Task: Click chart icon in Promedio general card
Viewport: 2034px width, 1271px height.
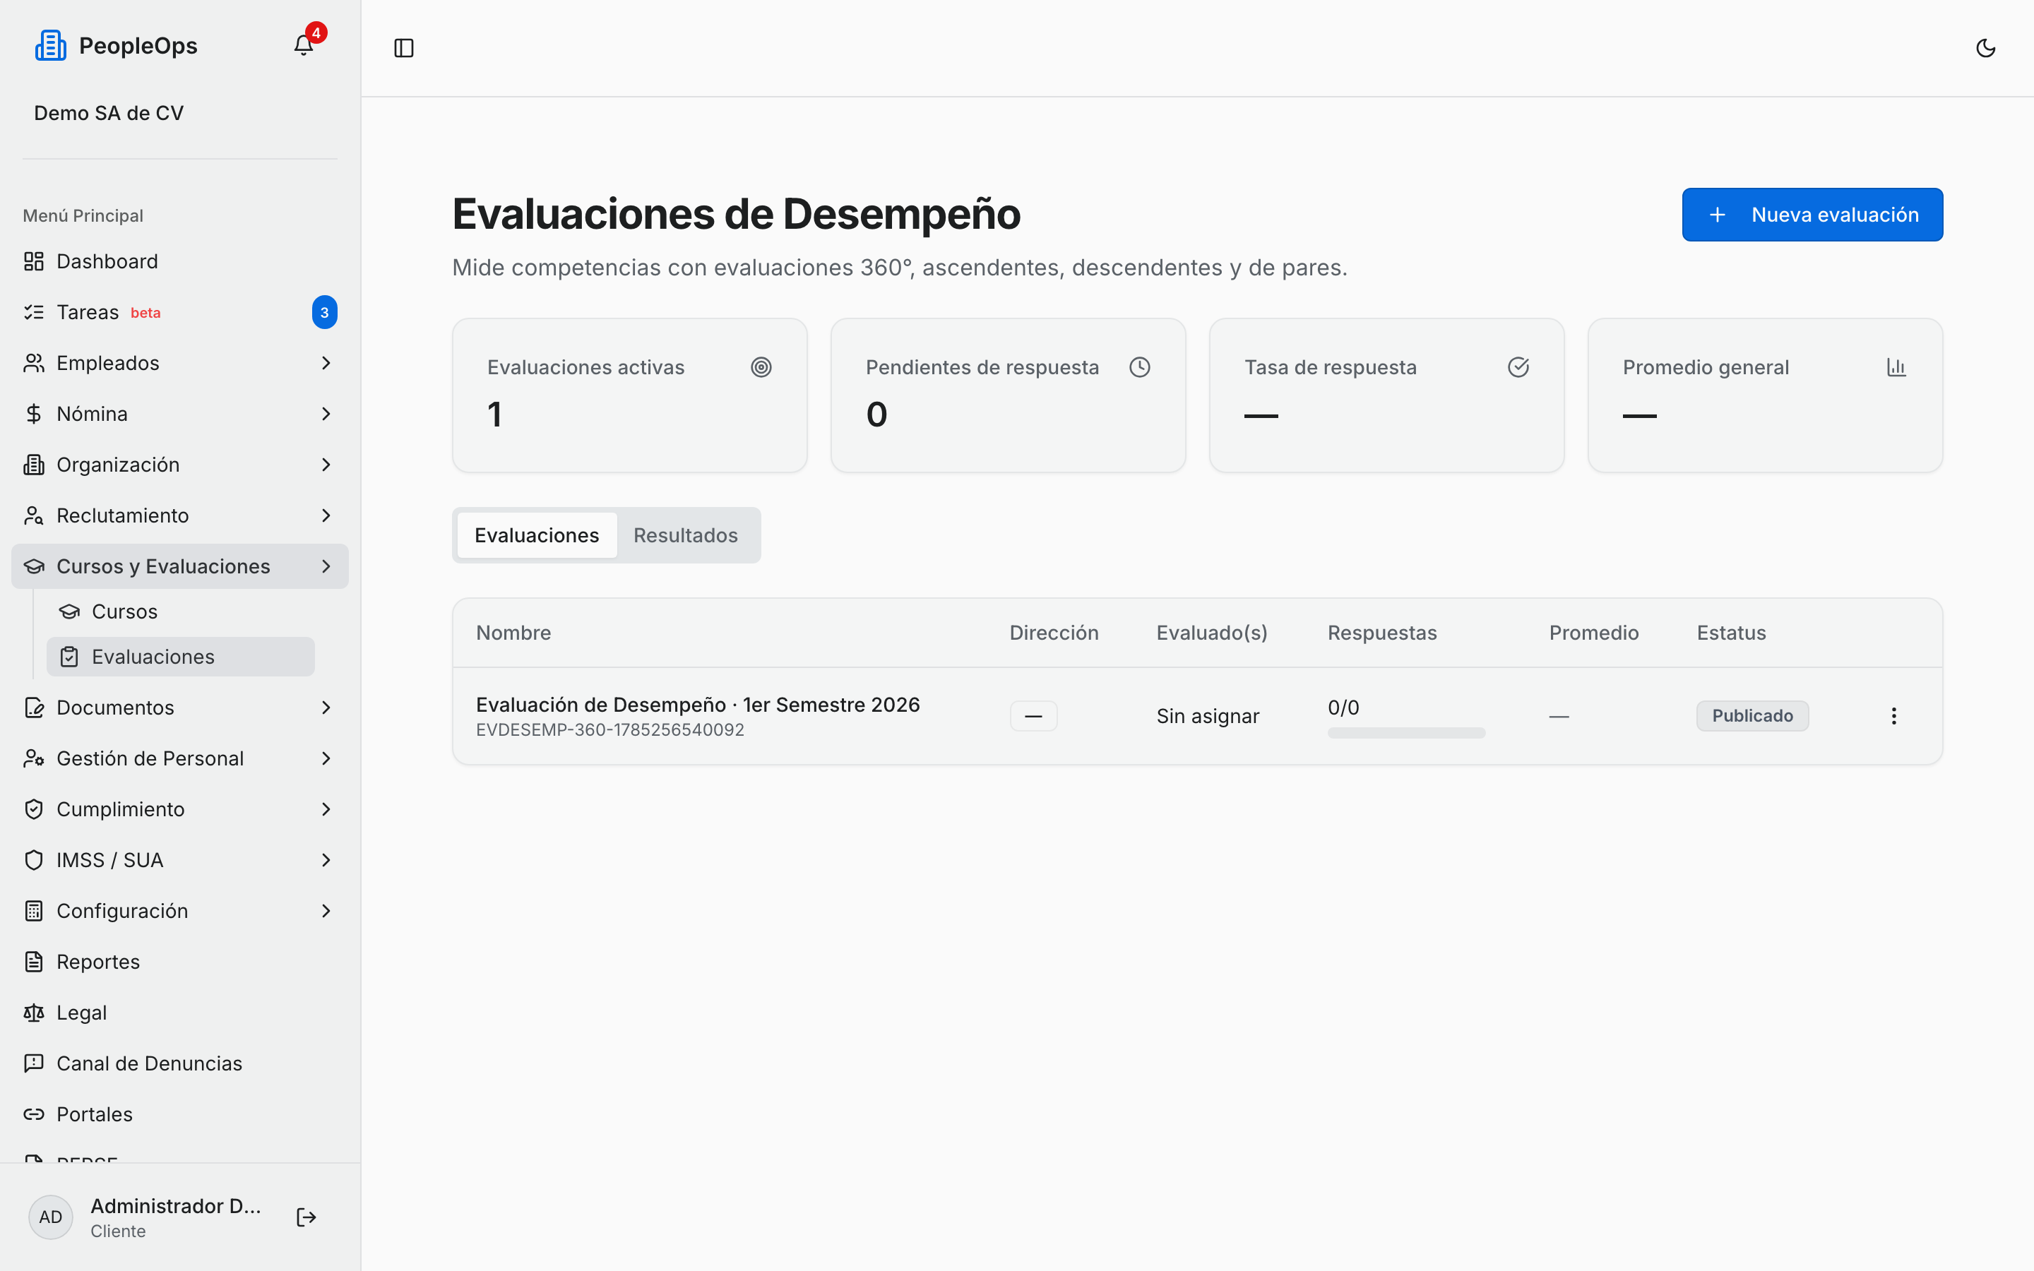Action: (x=1896, y=367)
